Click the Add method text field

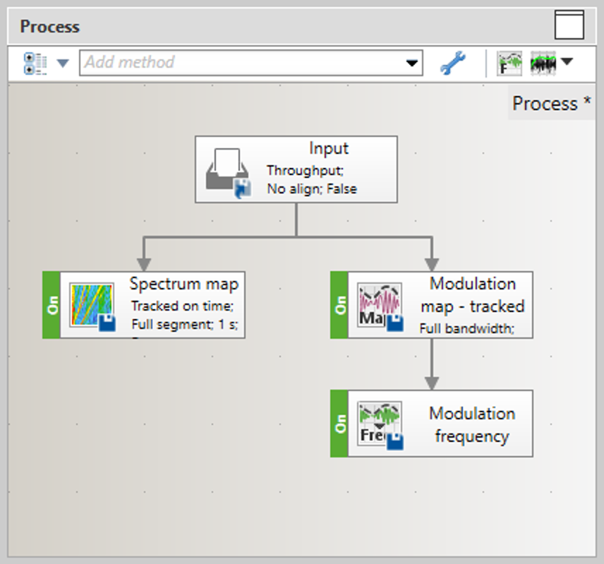coord(240,63)
